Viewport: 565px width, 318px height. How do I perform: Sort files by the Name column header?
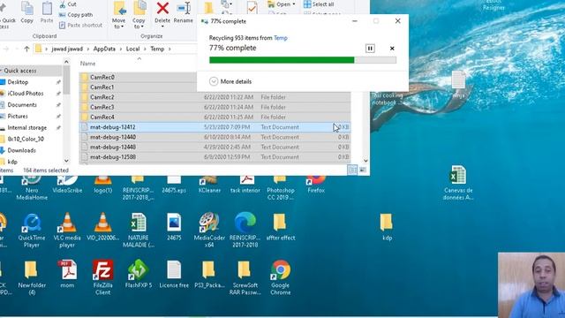[88, 64]
